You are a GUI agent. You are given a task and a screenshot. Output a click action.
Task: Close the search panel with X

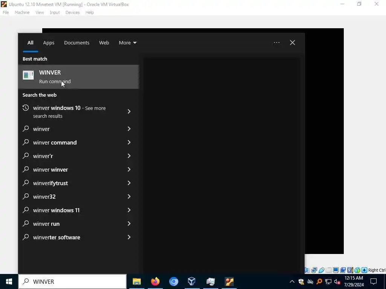click(292, 43)
